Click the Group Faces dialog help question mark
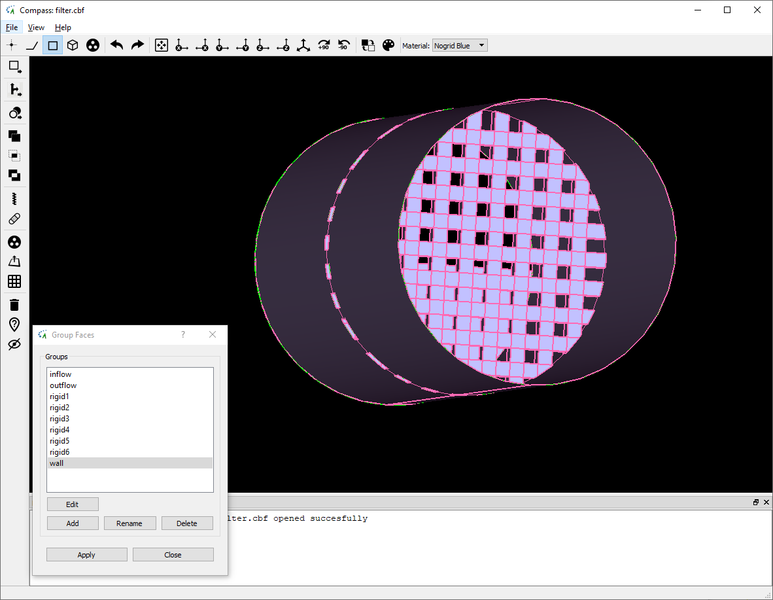The width and height of the screenshot is (773, 600). click(183, 334)
